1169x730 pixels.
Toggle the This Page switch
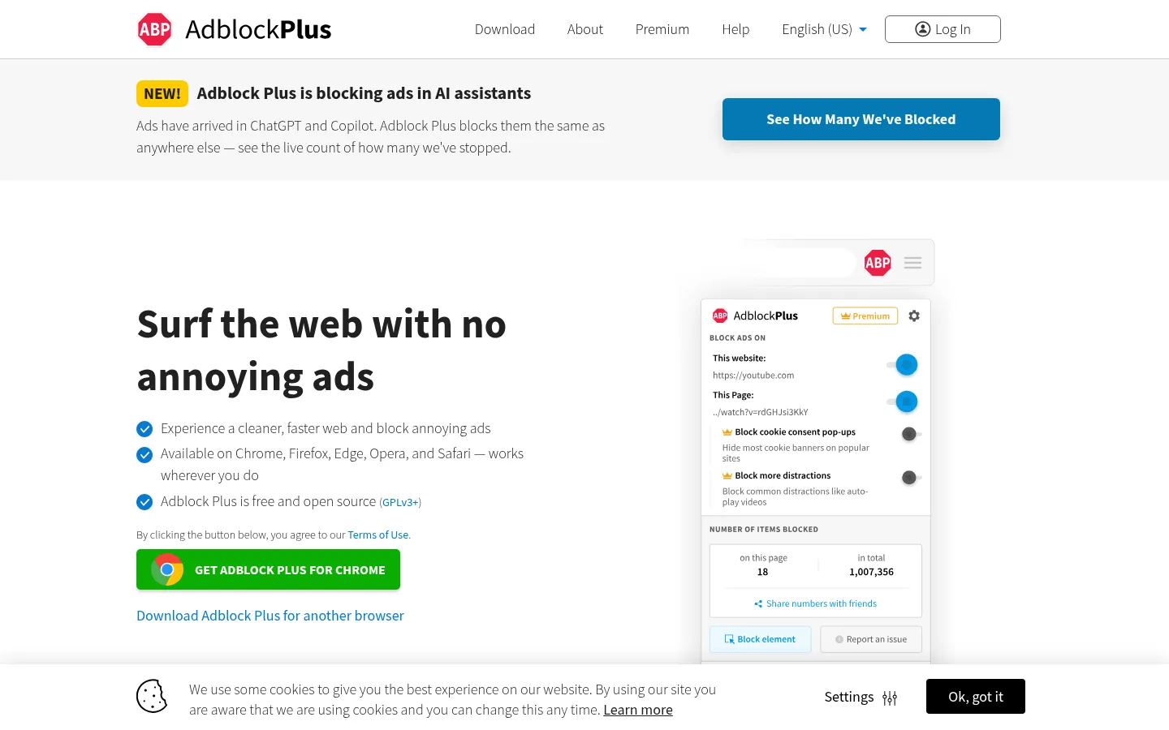click(x=903, y=401)
